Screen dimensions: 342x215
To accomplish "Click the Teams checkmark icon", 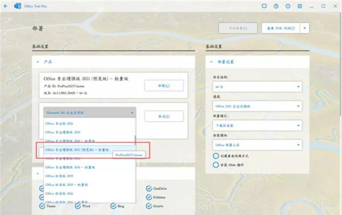I will pyautogui.click(x=42, y=206).
